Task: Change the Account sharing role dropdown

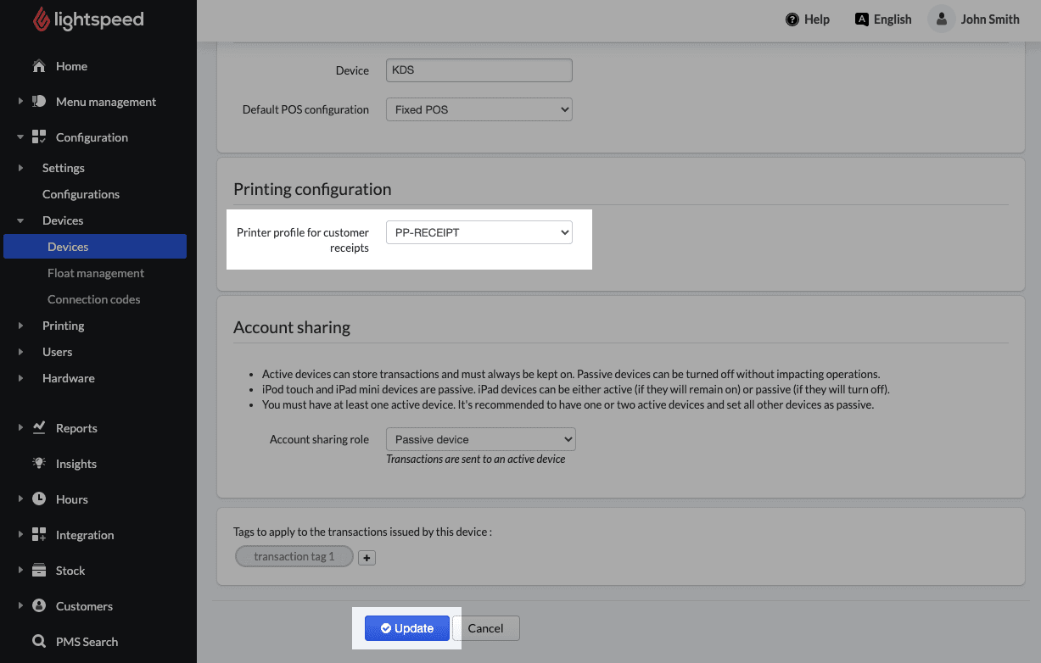Action: click(x=480, y=439)
